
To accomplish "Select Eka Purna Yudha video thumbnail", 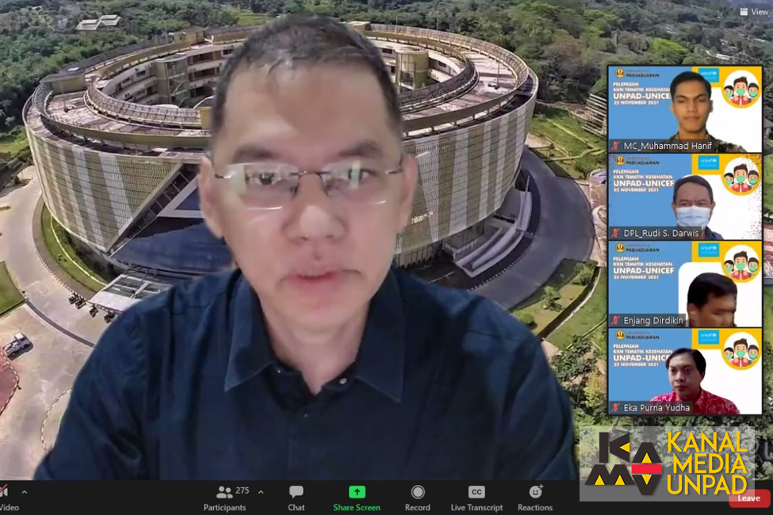I will point(685,371).
